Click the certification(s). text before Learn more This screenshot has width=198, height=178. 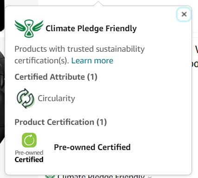[42, 61]
